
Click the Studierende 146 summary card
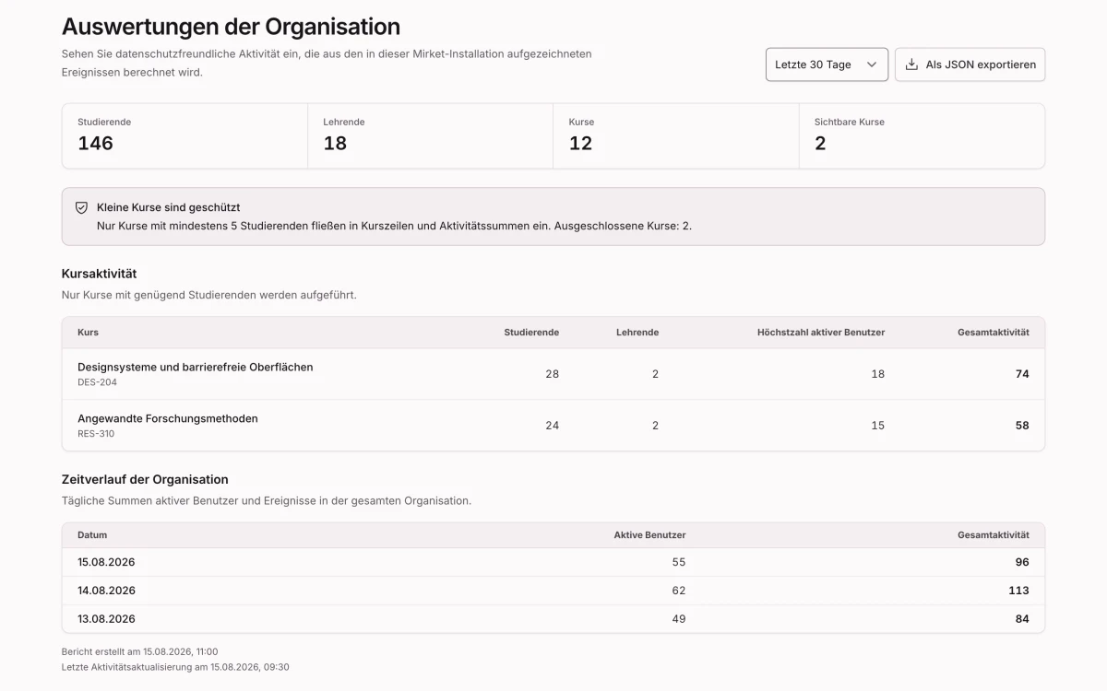click(x=184, y=135)
